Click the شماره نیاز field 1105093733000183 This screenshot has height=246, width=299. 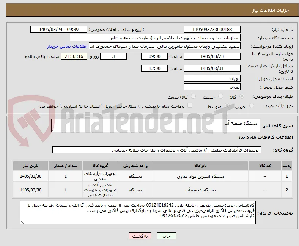[212, 29]
